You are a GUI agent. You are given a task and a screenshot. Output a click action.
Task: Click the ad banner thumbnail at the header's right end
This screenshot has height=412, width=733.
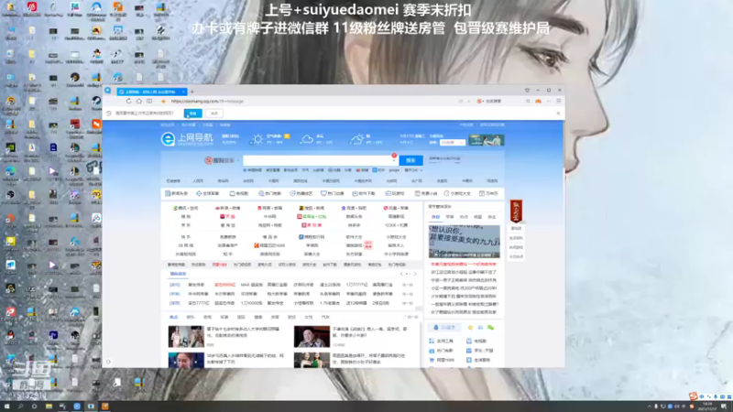click(487, 140)
